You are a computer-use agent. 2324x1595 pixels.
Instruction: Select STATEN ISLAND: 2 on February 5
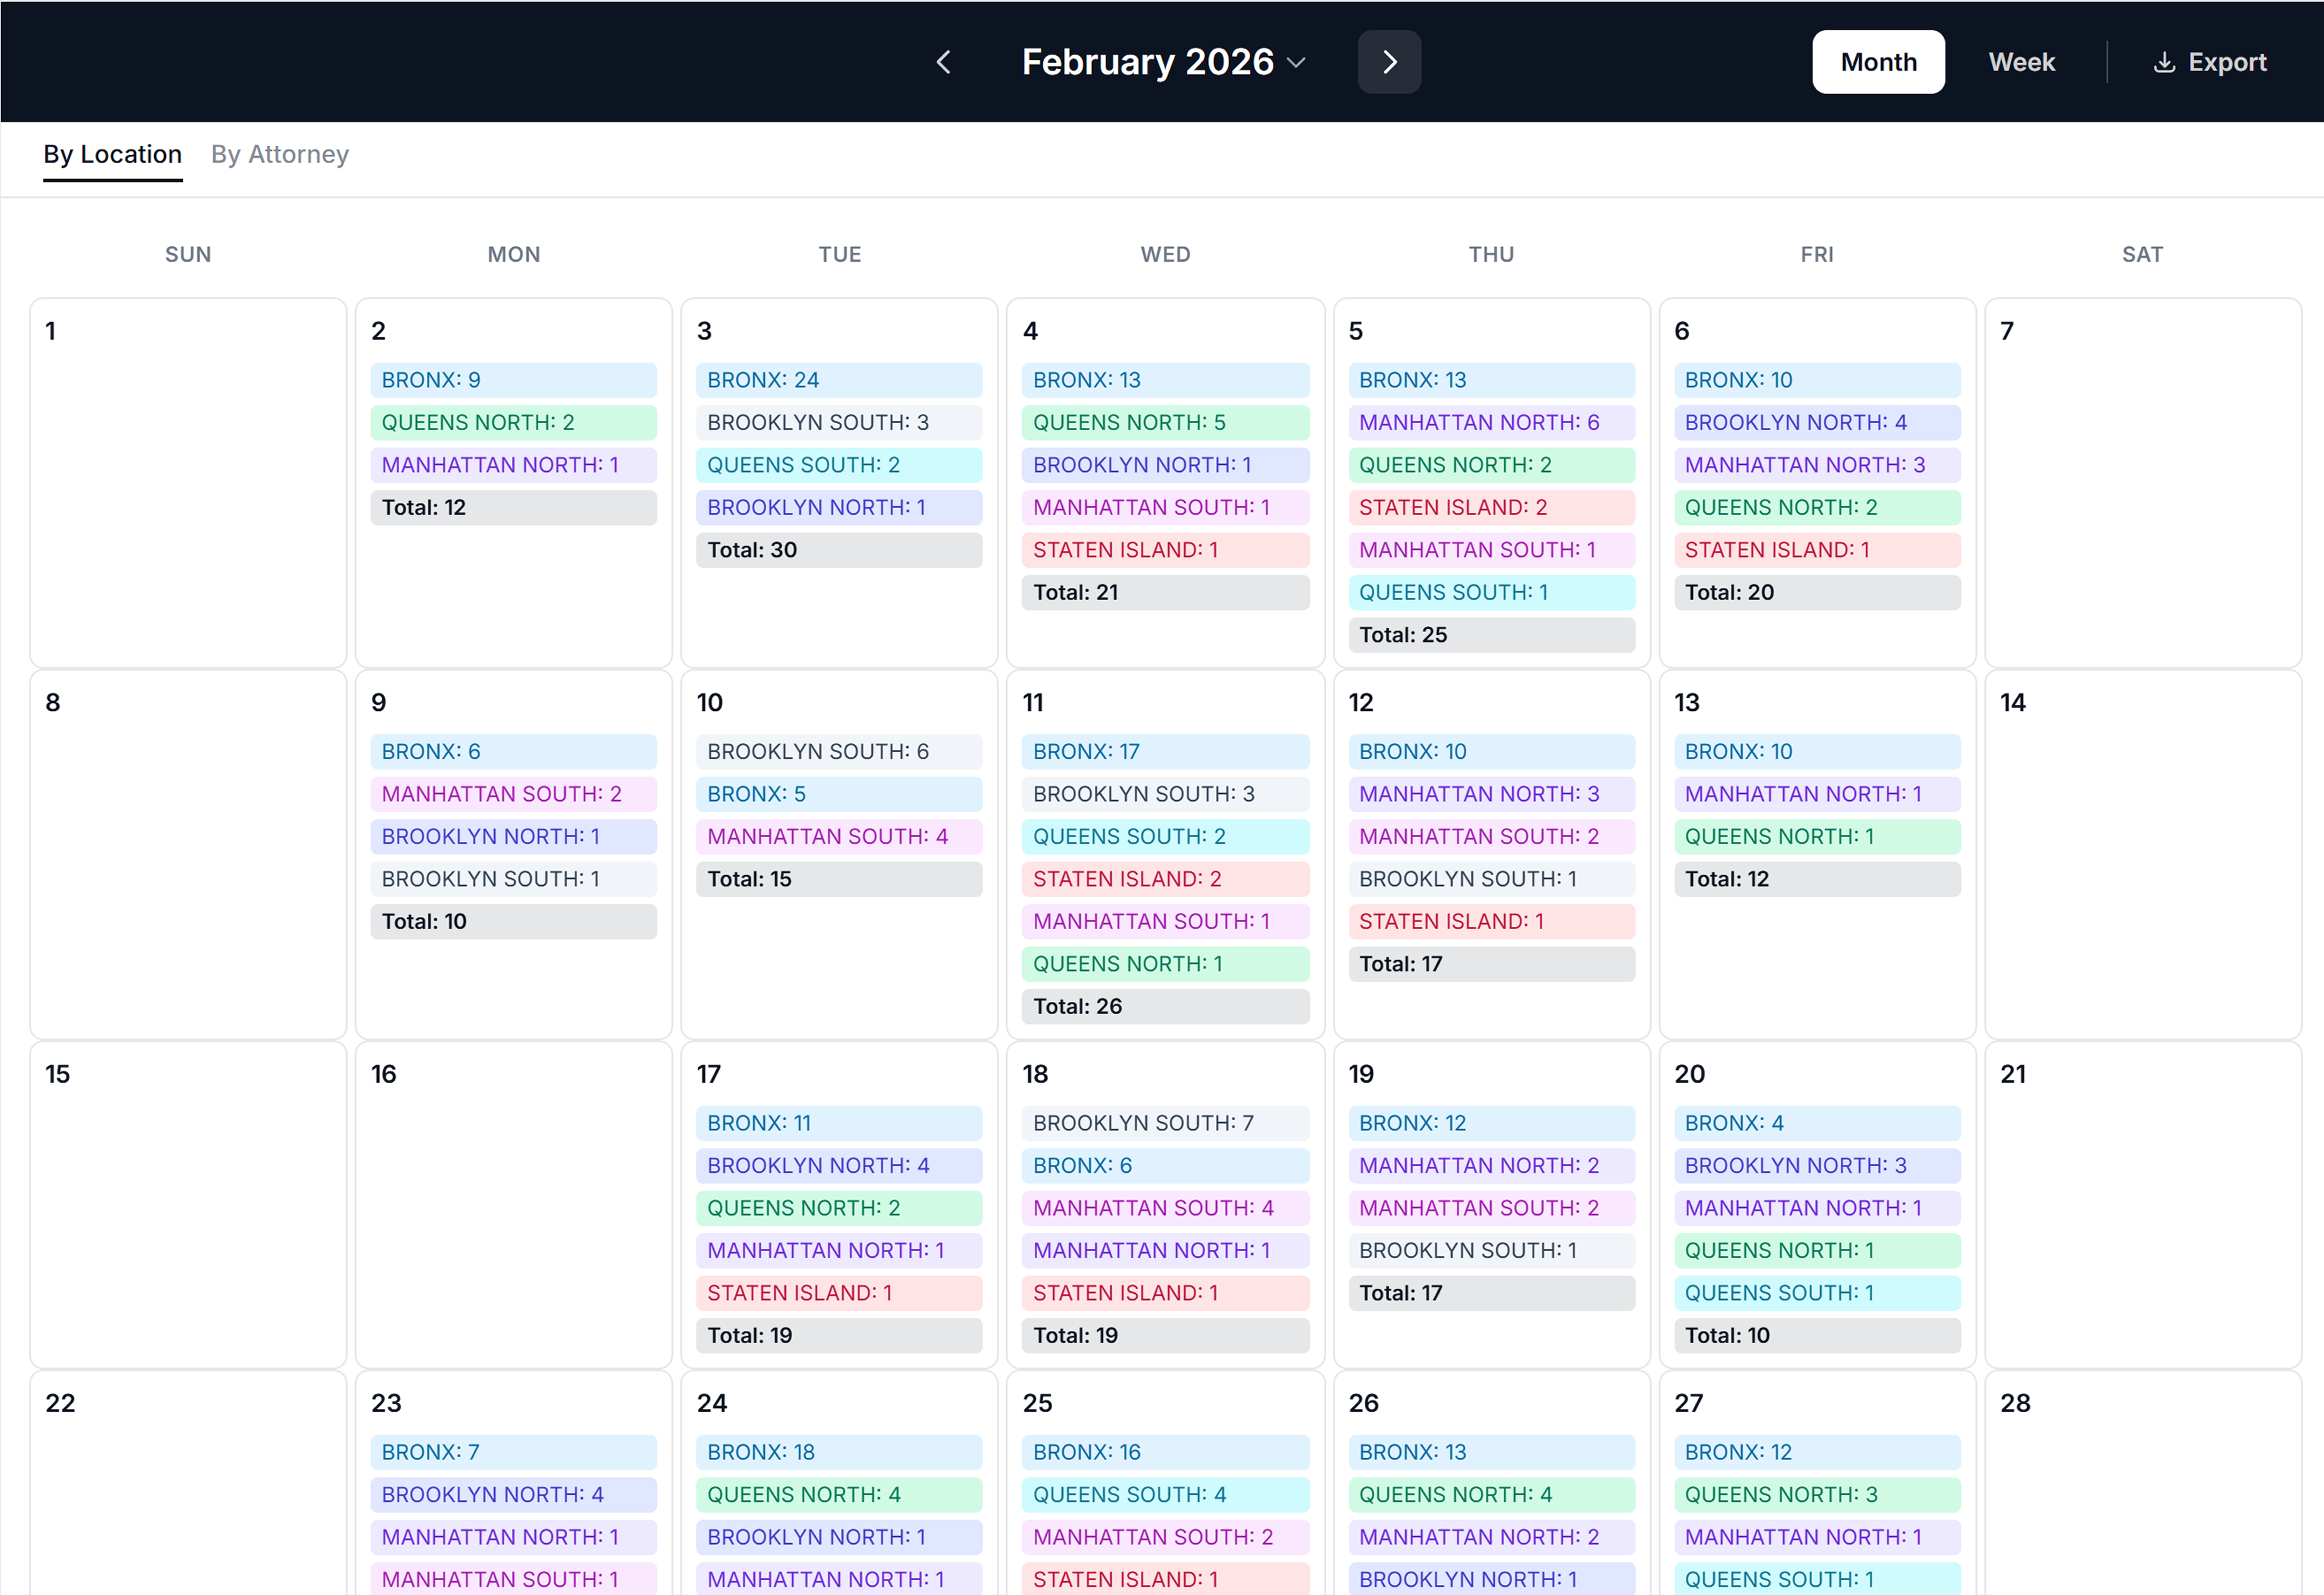click(x=1491, y=507)
